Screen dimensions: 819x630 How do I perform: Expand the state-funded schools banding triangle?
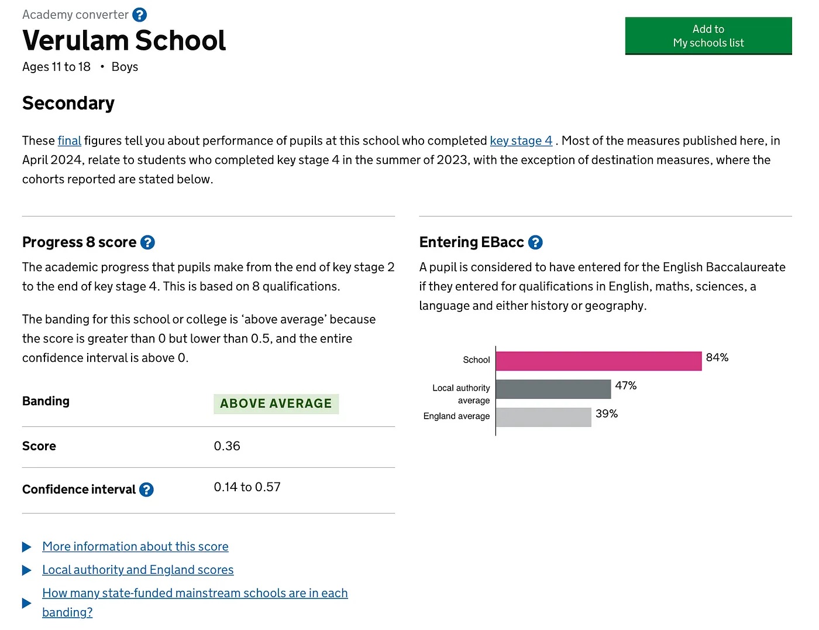pyautogui.click(x=27, y=603)
